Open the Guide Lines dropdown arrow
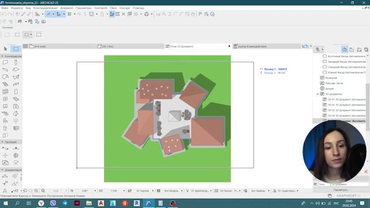 pyautogui.click(x=53, y=14)
